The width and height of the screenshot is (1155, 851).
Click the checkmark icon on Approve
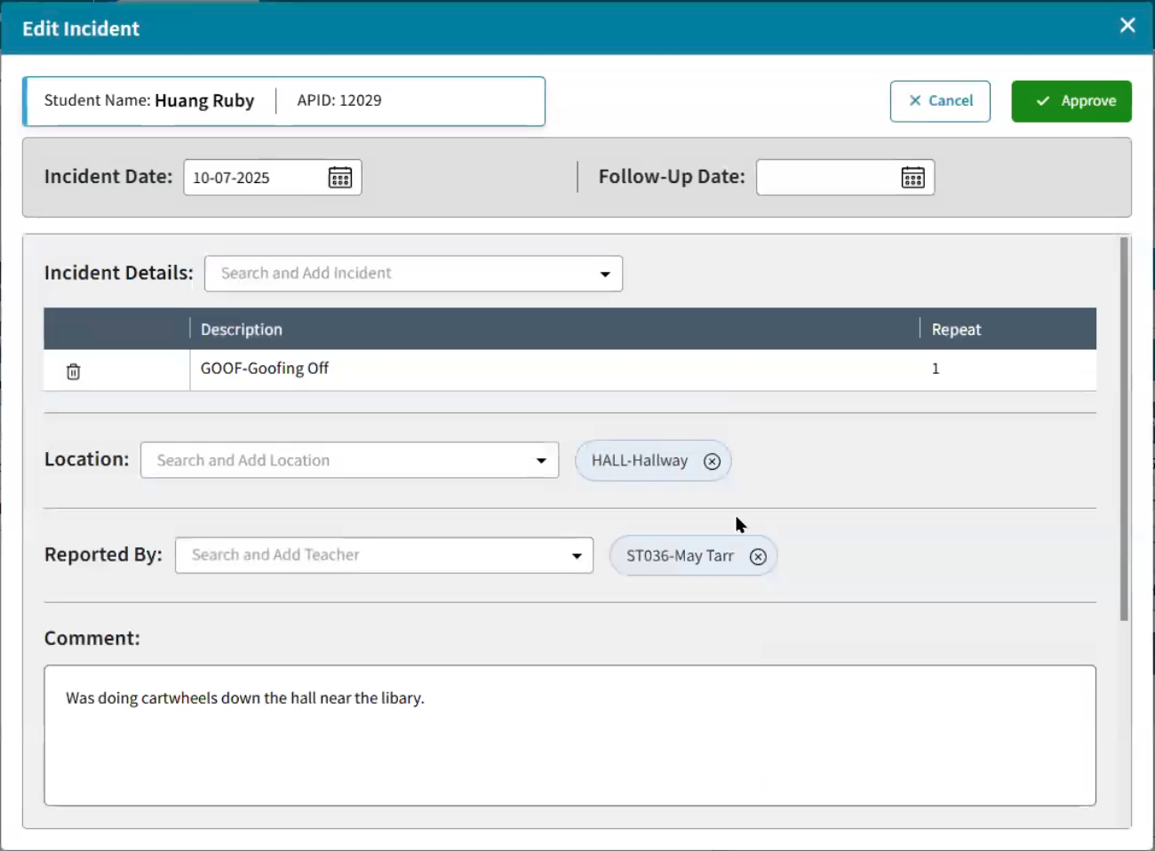(1044, 100)
